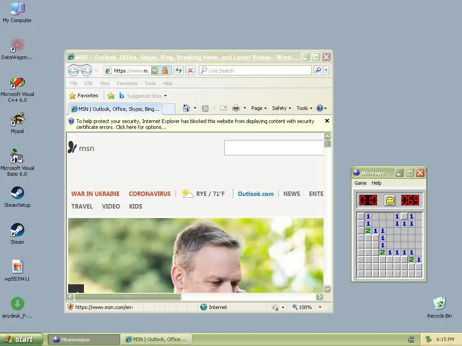Switch to Minesweeper taskbar button
462x346 pixels.
[x=83, y=339]
